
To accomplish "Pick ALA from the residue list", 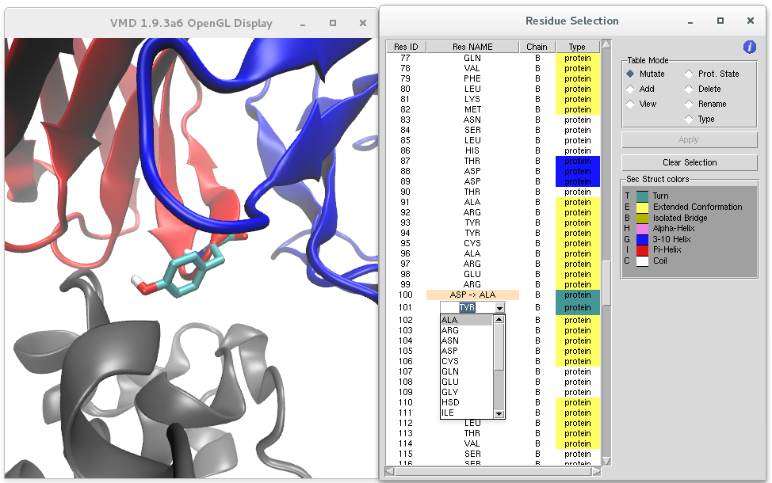I will coord(449,321).
